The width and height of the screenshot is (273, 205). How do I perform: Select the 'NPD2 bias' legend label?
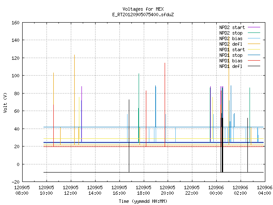click(x=231, y=38)
